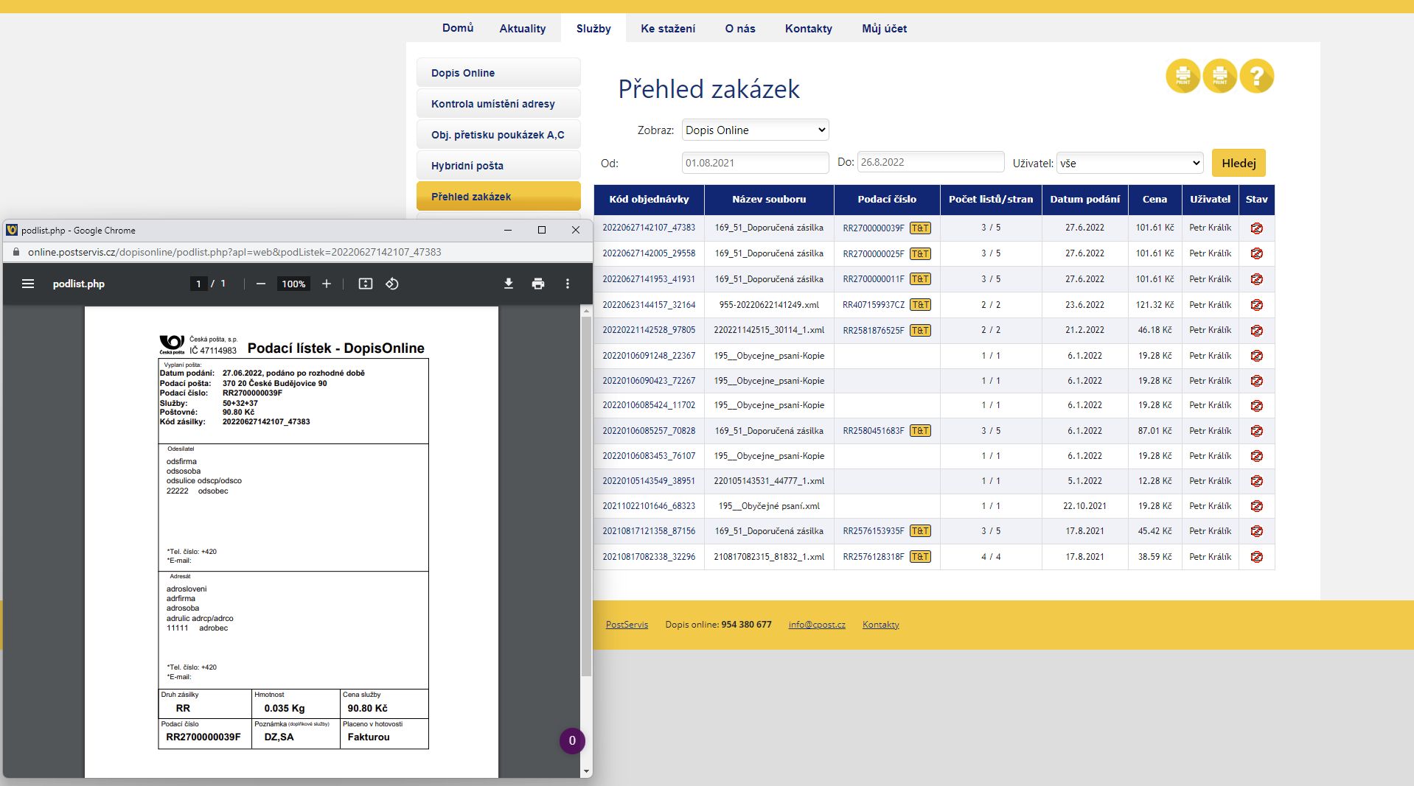Image resolution: width=1414 pixels, height=786 pixels.
Task: Click the site lock icon in popup address bar
Action: (16, 252)
